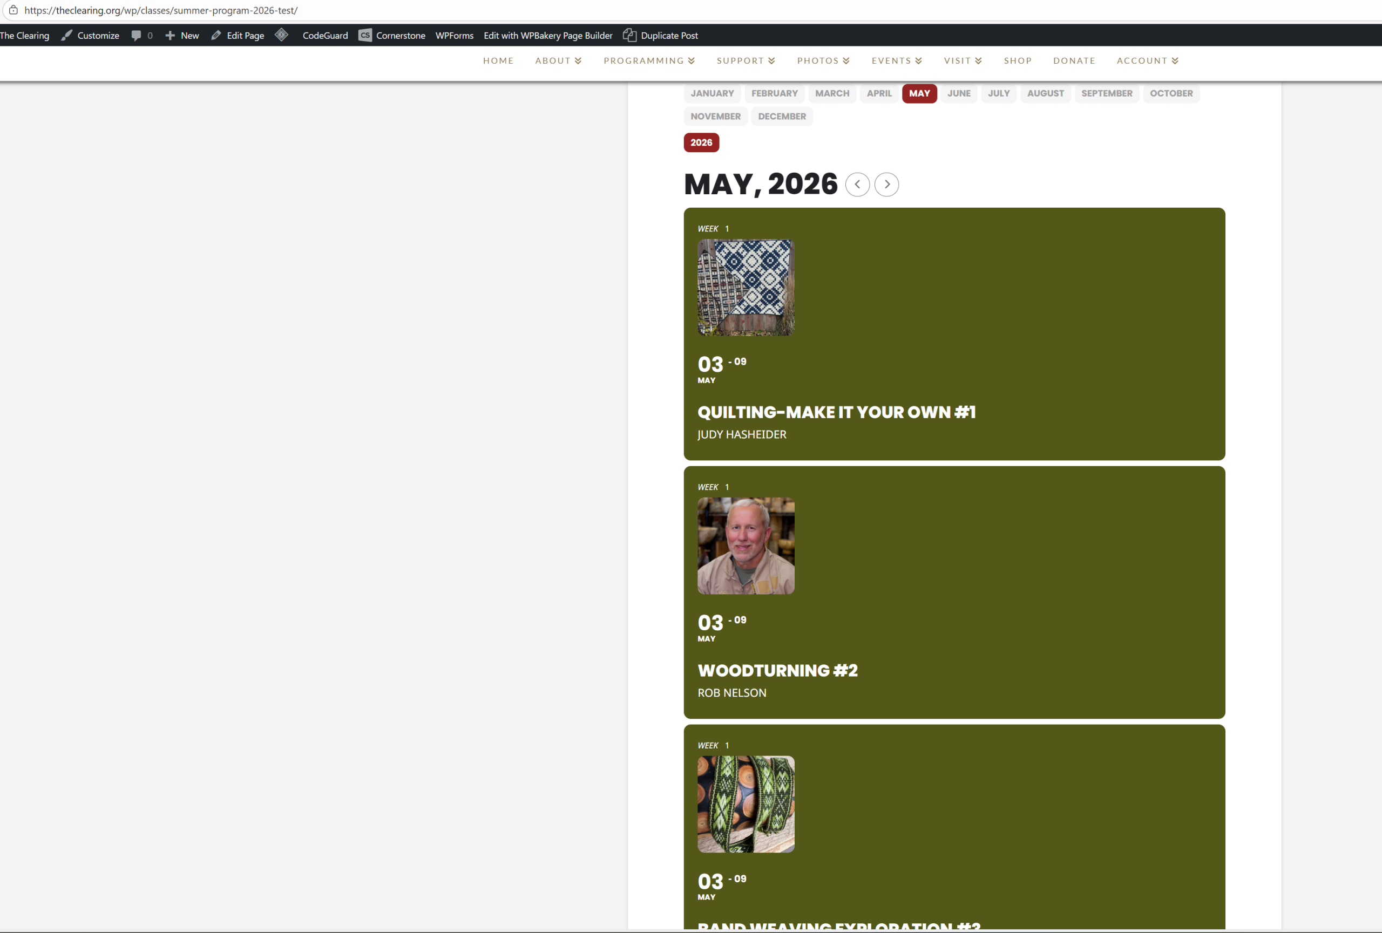Viewport: 1382px width, 933px height.
Task: Click the Edit Page pencil icon
Action: [x=216, y=36]
